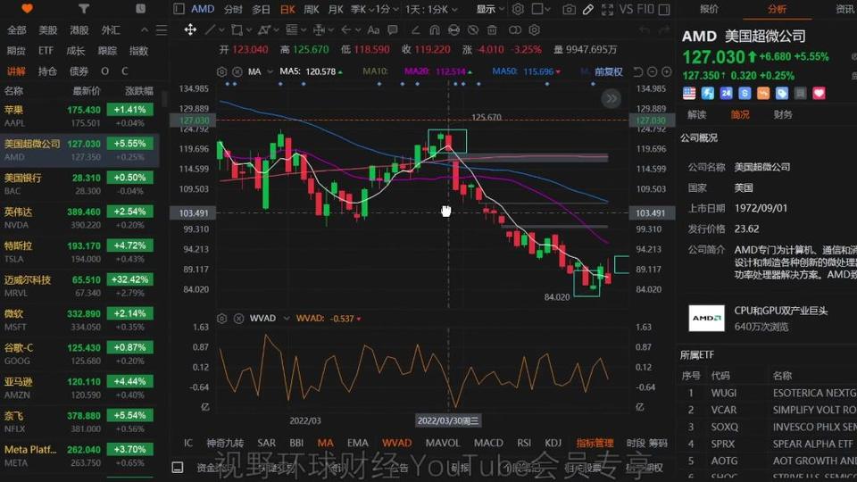Switch to the 月K monthly chart tab
This screenshot has width=857, height=482.
(336, 9)
